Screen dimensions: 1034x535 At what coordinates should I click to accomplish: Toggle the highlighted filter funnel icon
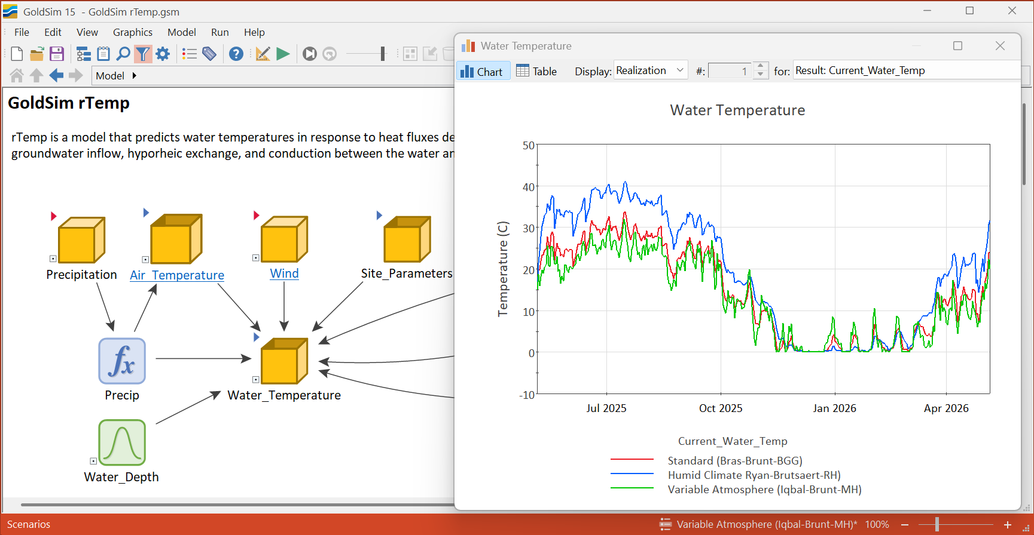click(x=143, y=54)
